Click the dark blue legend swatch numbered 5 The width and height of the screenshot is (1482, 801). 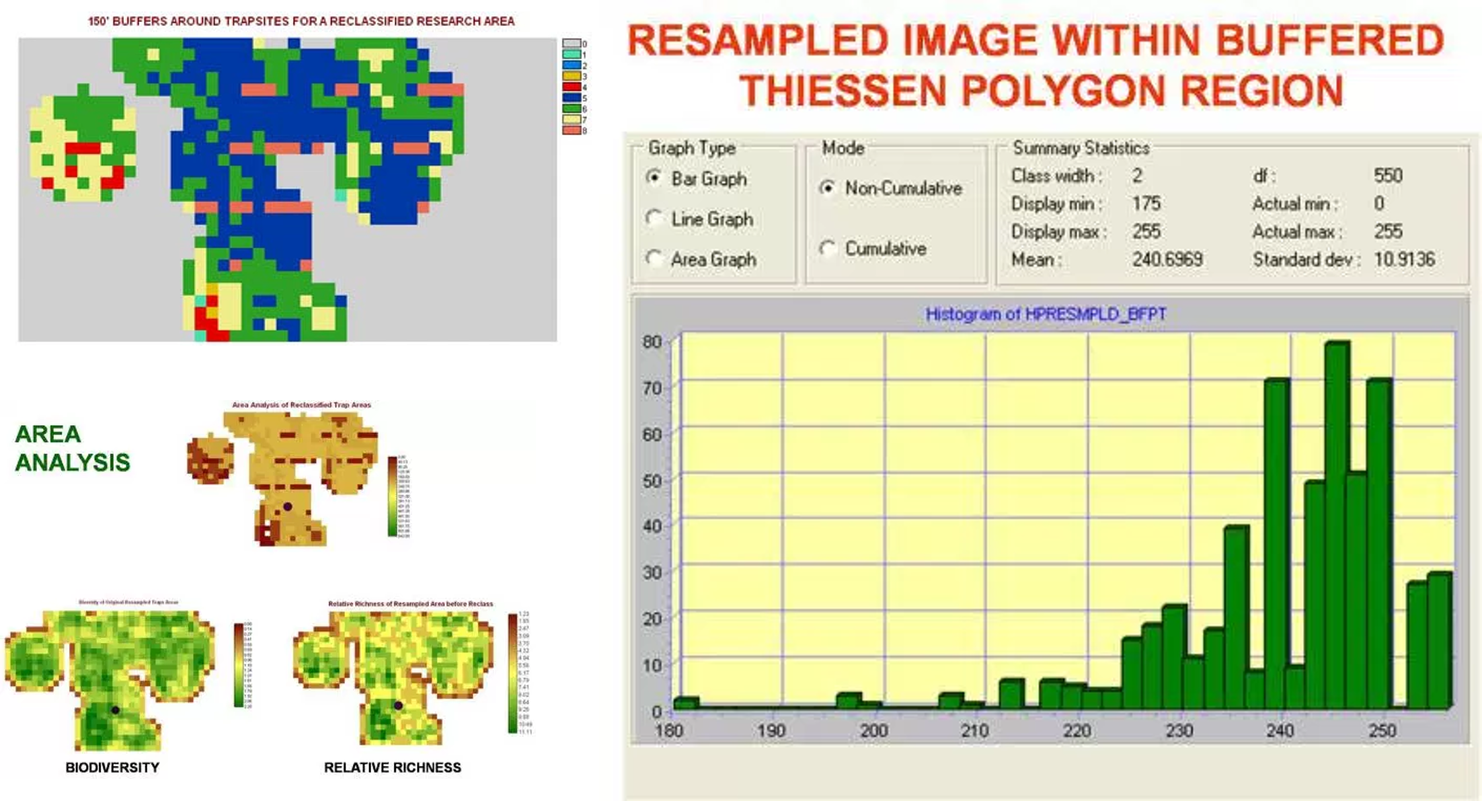click(571, 98)
